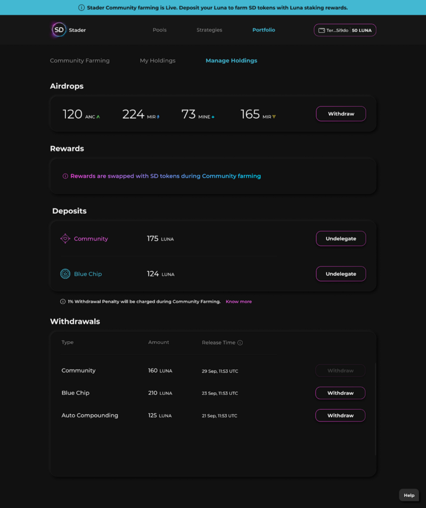Viewport: 426px width, 508px height.
Task: Click the MINE token icon beside 73
Action: click(x=213, y=117)
